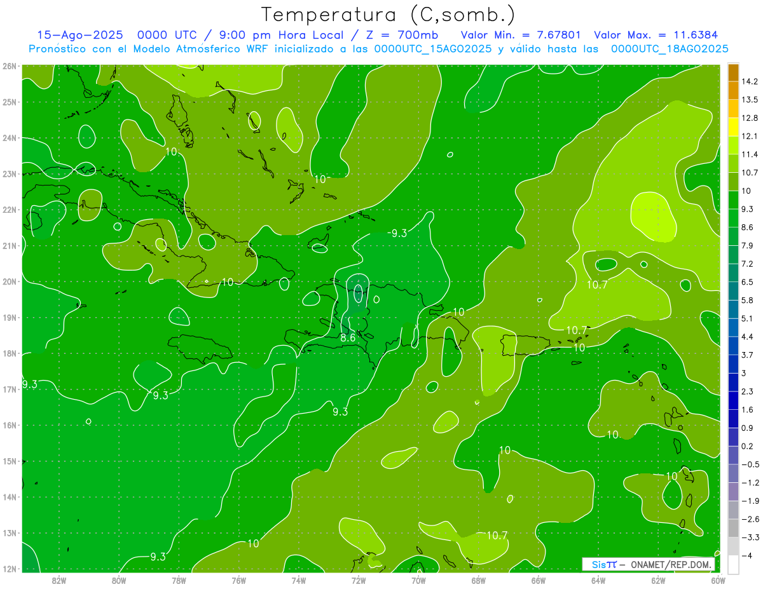The width and height of the screenshot is (763, 589).
Task: Click the '-4' legend value
Action: pyautogui.click(x=746, y=555)
